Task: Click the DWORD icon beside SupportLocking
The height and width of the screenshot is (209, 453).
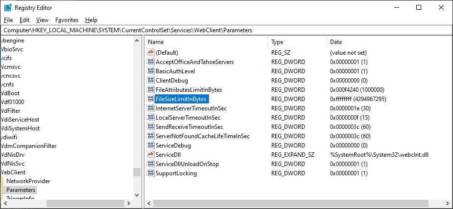Action: point(151,173)
